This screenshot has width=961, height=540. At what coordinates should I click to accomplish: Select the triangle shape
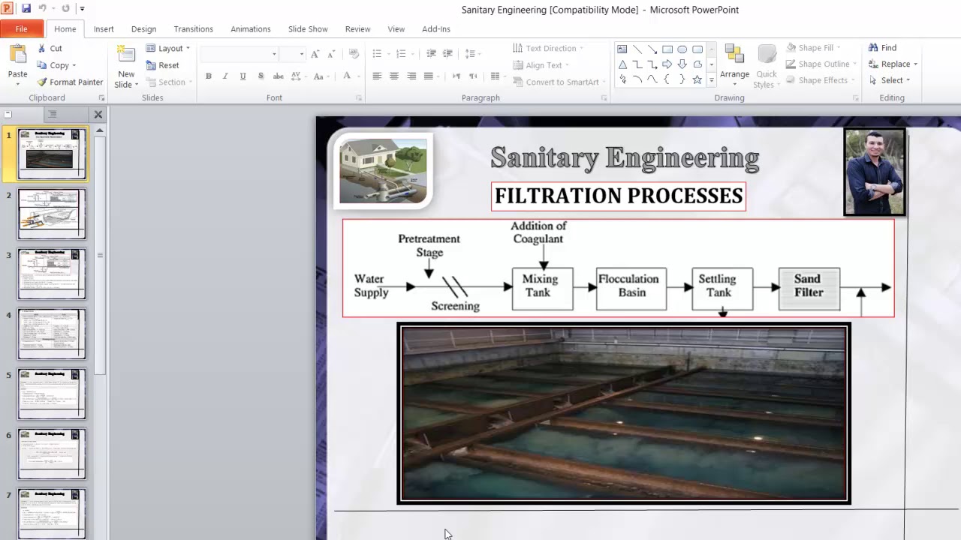pyautogui.click(x=622, y=64)
